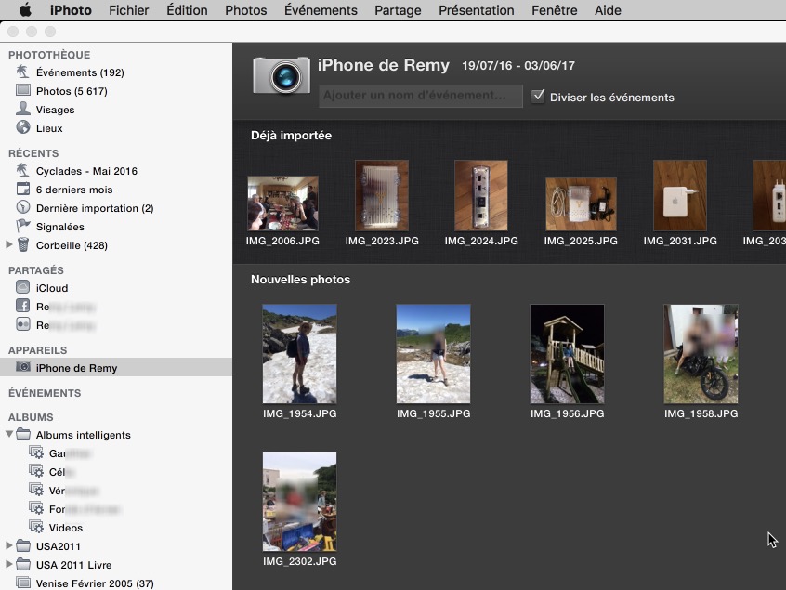The width and height of the screenshot is (786, 590).
Task: Click the 6 derniers mois calendar icon
Action: point(22,189)
